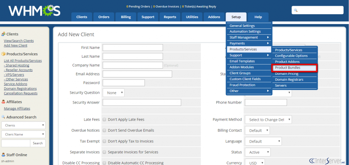Screen dimensions: 349x165
Task: Open the Billing tab
Action: 126,17
